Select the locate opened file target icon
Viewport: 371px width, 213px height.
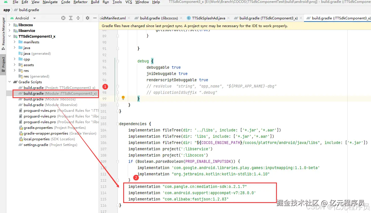tap(63, 18)
